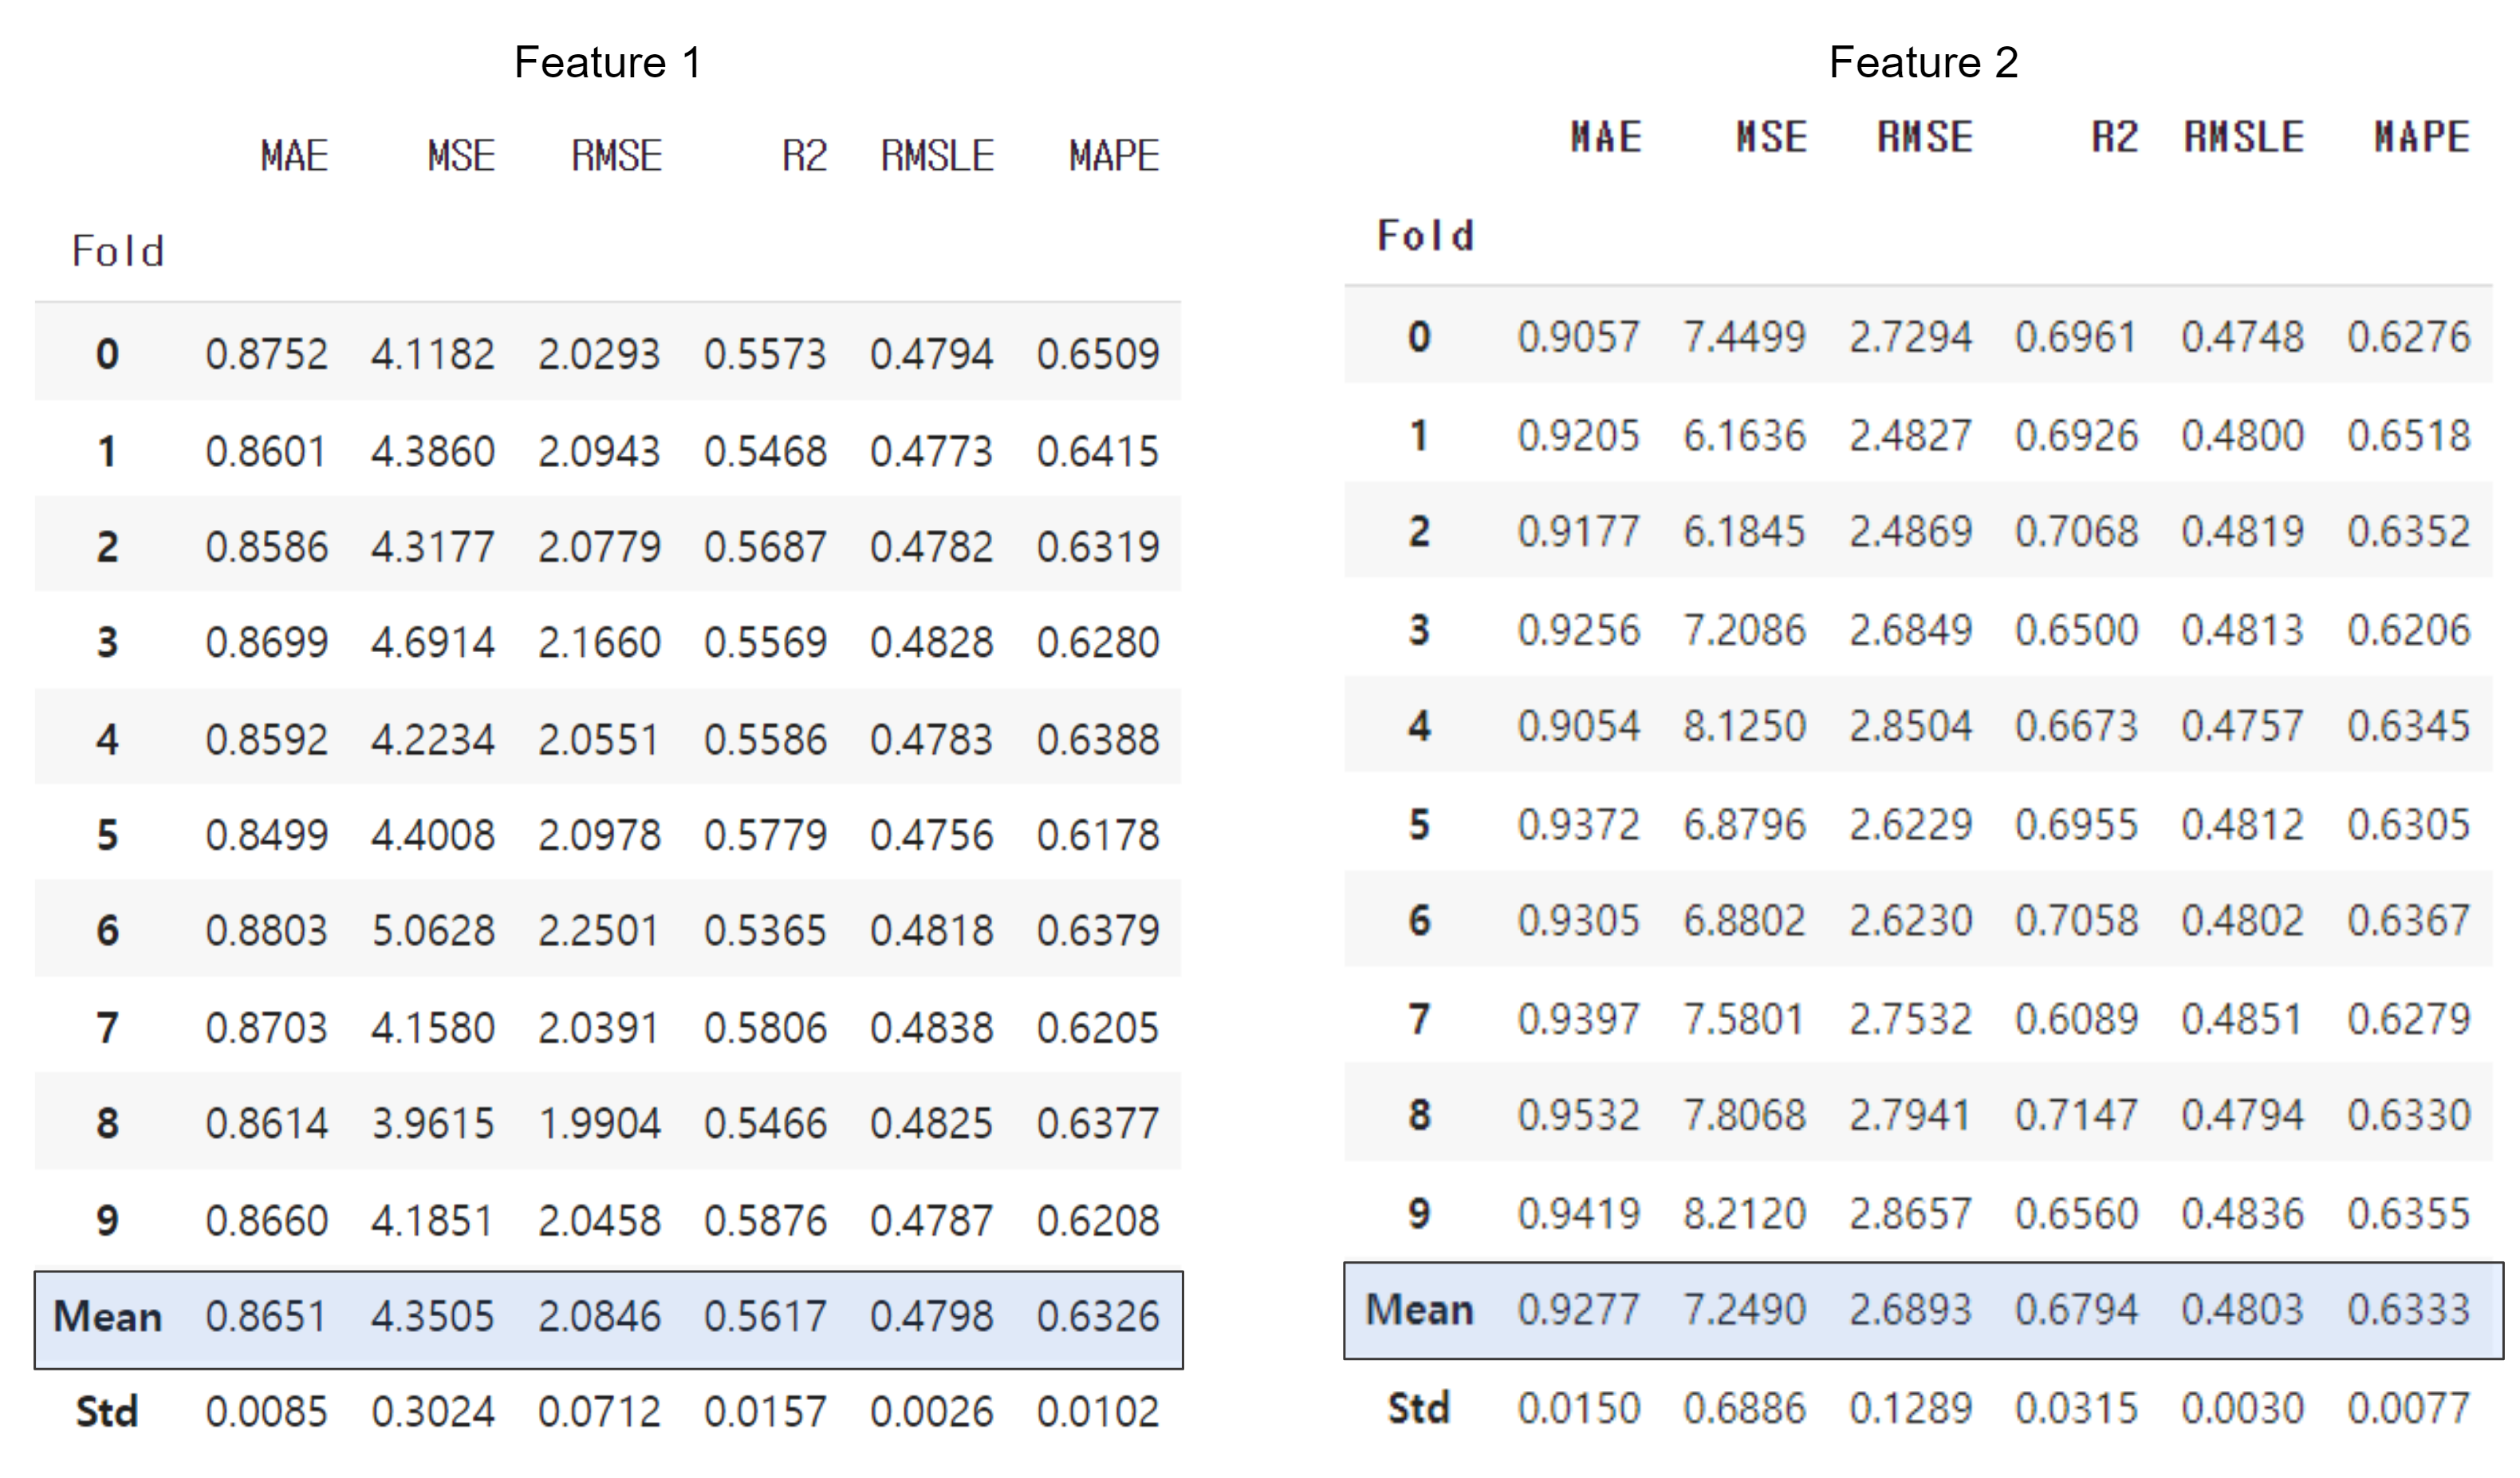The height and width of the screenshot is (1478, 2520).
Task: Click the Feature 1 title
Action: (607, 63)
